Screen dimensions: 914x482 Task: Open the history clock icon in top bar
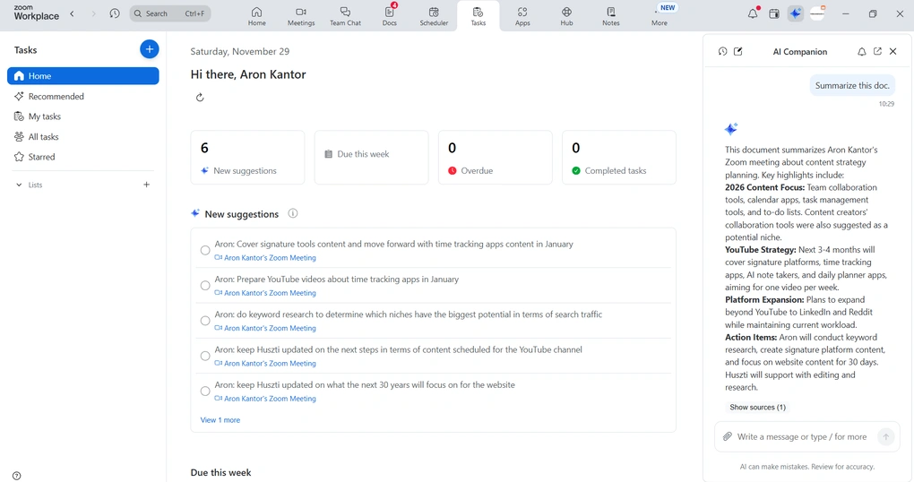[x=115, y=13]
